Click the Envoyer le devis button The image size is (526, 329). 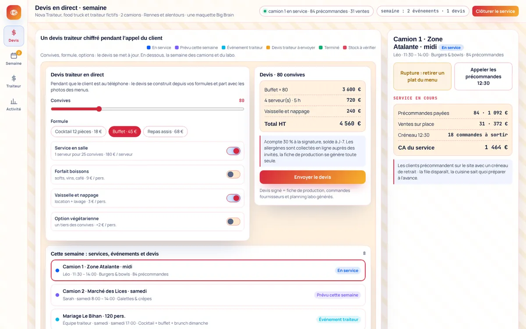[313, 177]
